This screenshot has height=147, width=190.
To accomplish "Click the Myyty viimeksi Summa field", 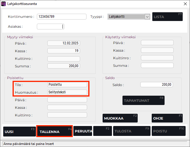I will (x=64, y=66).
